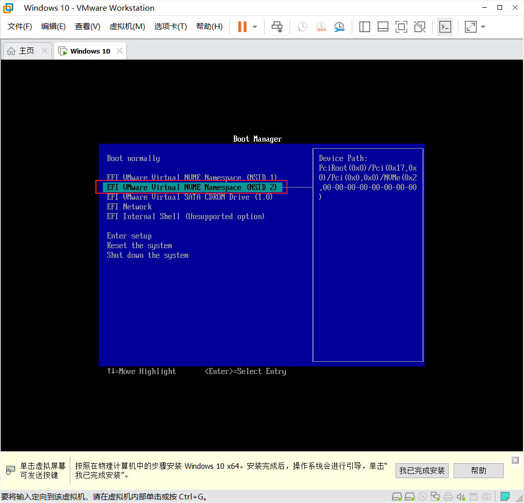Pause the virtual machine with the orange pause button
This screenshot has width=524, height=503.
[x=242, y=27]
